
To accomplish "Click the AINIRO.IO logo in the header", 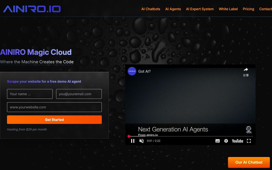I will [x=31, y=9].
